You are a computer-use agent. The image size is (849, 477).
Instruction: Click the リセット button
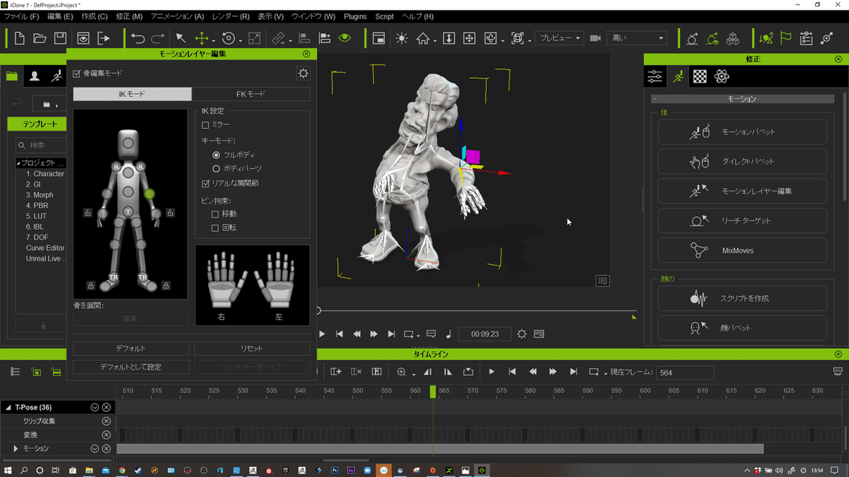pyautogui.click(x=252, y=348)
